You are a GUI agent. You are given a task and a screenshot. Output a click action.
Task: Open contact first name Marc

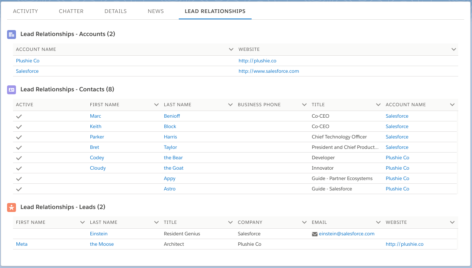(96, 116)
